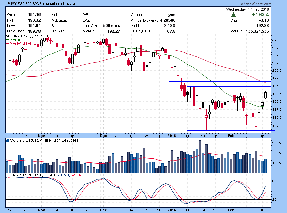This screenshot has height=213, width=287.
Task: Click the 200.0 price axis label
Action: click(x=278, y=71)
